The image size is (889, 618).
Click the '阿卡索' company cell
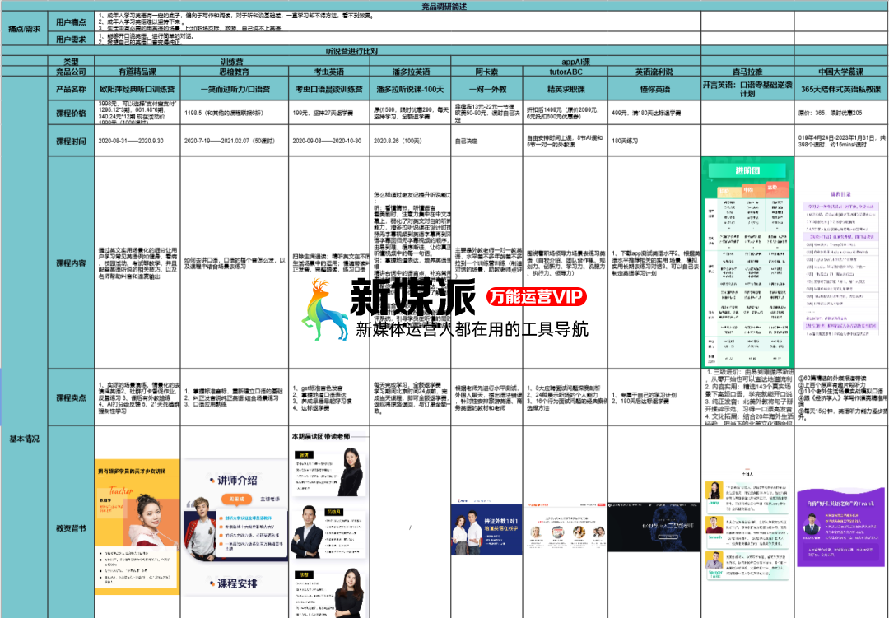tap(486, 72)
